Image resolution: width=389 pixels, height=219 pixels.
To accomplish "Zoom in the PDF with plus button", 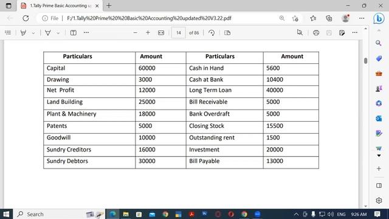I will point(148,32).
